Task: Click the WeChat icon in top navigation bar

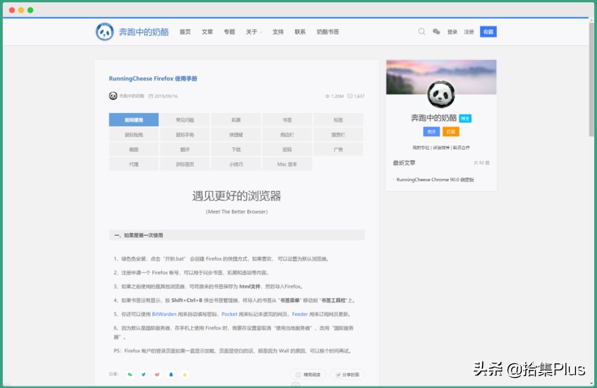Action: pyautogui.click(x=437, y=31)
